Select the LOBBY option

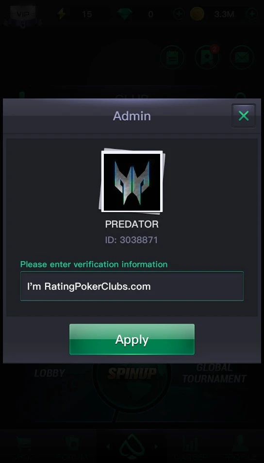click(x=49, y=373)
